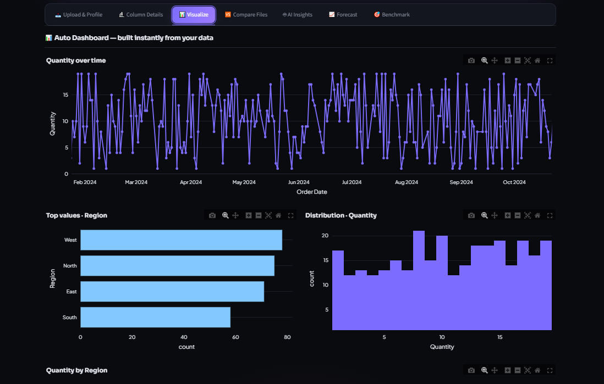Click the 'Oct 2024' axis label
Image resolution: width=604 pixels, height=384 pixels.
coord(514,182)
